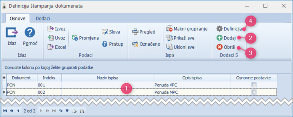Image resolution: width=293 pixels, height=117 pixels.
Task: Switch to the Dodaci tab
Action: (x=43, y=18)
